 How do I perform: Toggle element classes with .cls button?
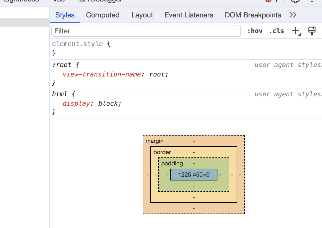point(277,30)
